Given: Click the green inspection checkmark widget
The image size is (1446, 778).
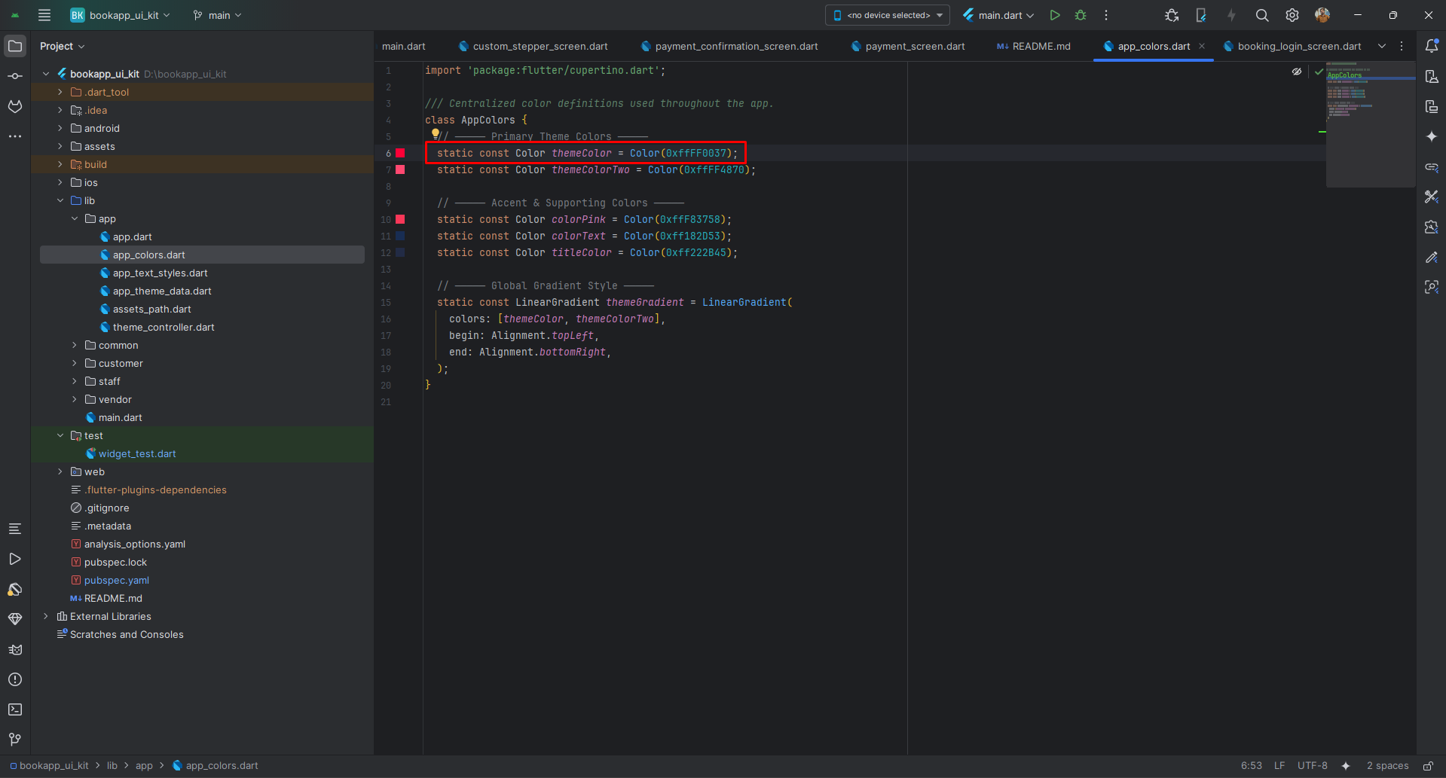Looking at the screenshot, I should [x=1319, y=72].
